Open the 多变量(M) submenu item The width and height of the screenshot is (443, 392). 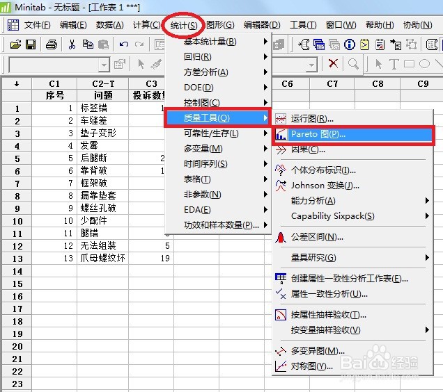(217, 149)
